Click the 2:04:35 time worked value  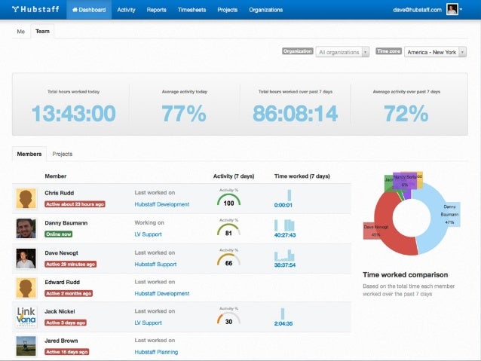(283, 323)
